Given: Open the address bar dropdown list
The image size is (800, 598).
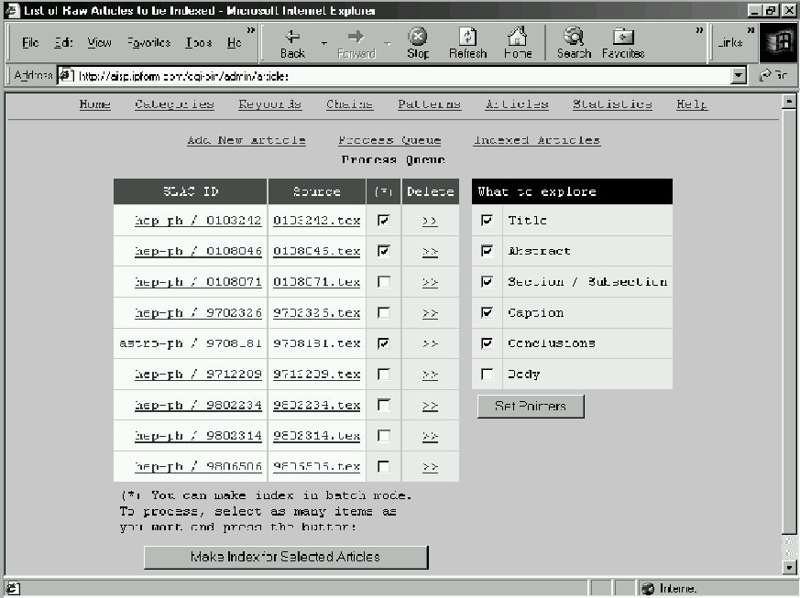Looking at the screenshot, I should (x=739, y=76).
